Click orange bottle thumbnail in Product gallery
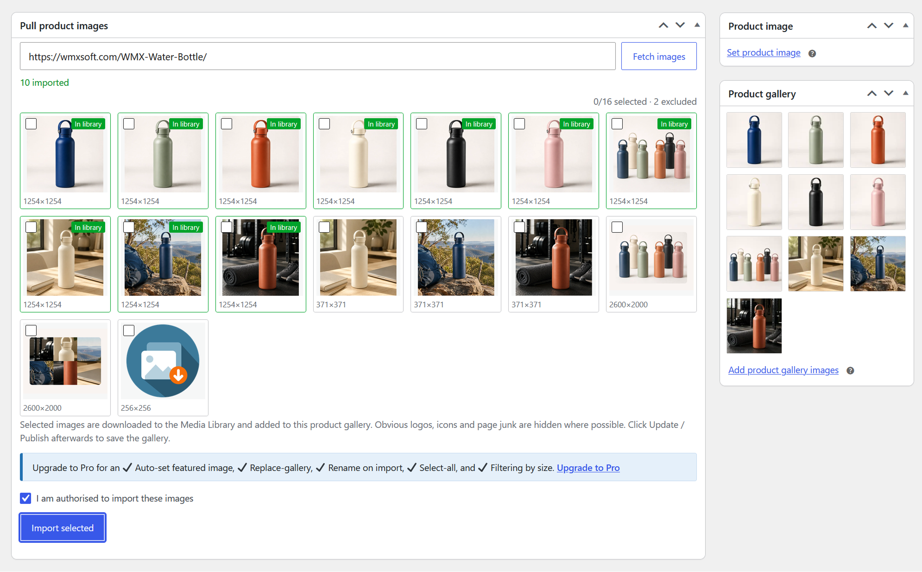922x572 pixels. pyautogui.click(x=878, y=140)
